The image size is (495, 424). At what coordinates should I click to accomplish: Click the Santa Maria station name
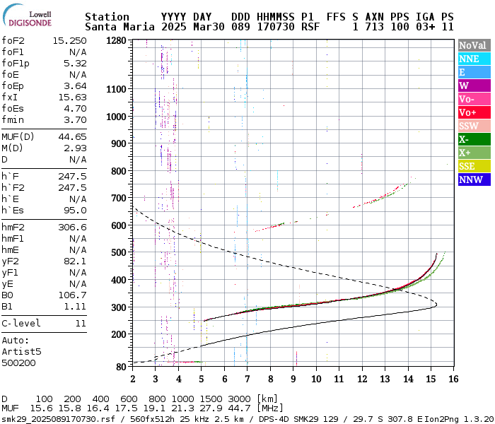coord(120,27)
